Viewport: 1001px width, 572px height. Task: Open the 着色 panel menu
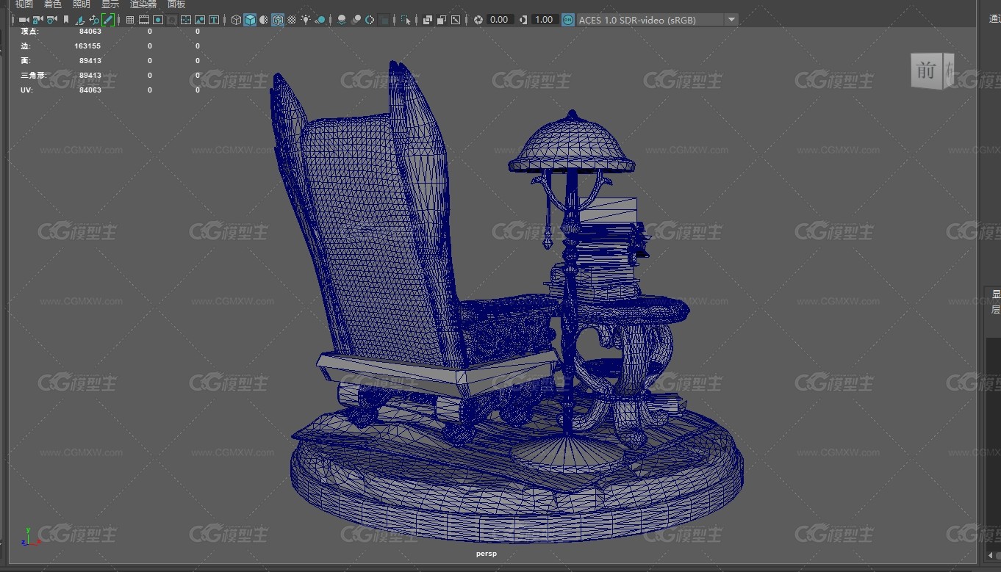tap(53, 4)
